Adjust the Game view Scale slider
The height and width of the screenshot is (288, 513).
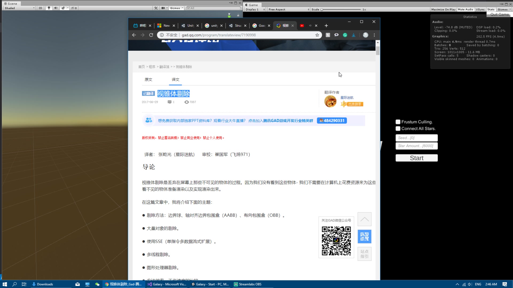[322, 9]
